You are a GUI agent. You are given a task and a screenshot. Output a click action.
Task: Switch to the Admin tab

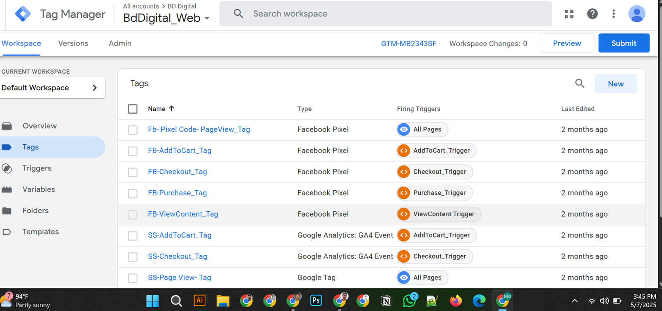120,43
